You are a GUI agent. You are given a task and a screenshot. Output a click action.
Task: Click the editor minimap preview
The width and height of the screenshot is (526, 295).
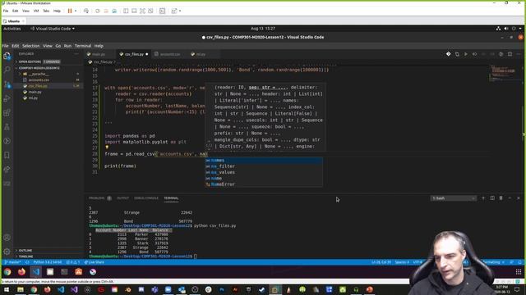click(503, 73)
